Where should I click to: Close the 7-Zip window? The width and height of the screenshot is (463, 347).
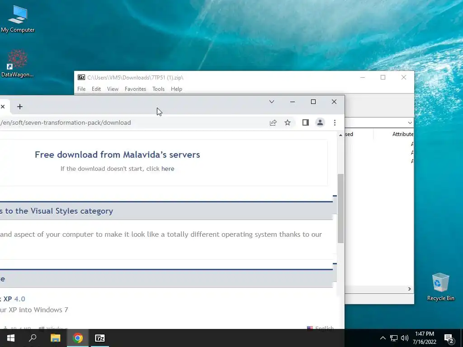click(x=404, y=77)
